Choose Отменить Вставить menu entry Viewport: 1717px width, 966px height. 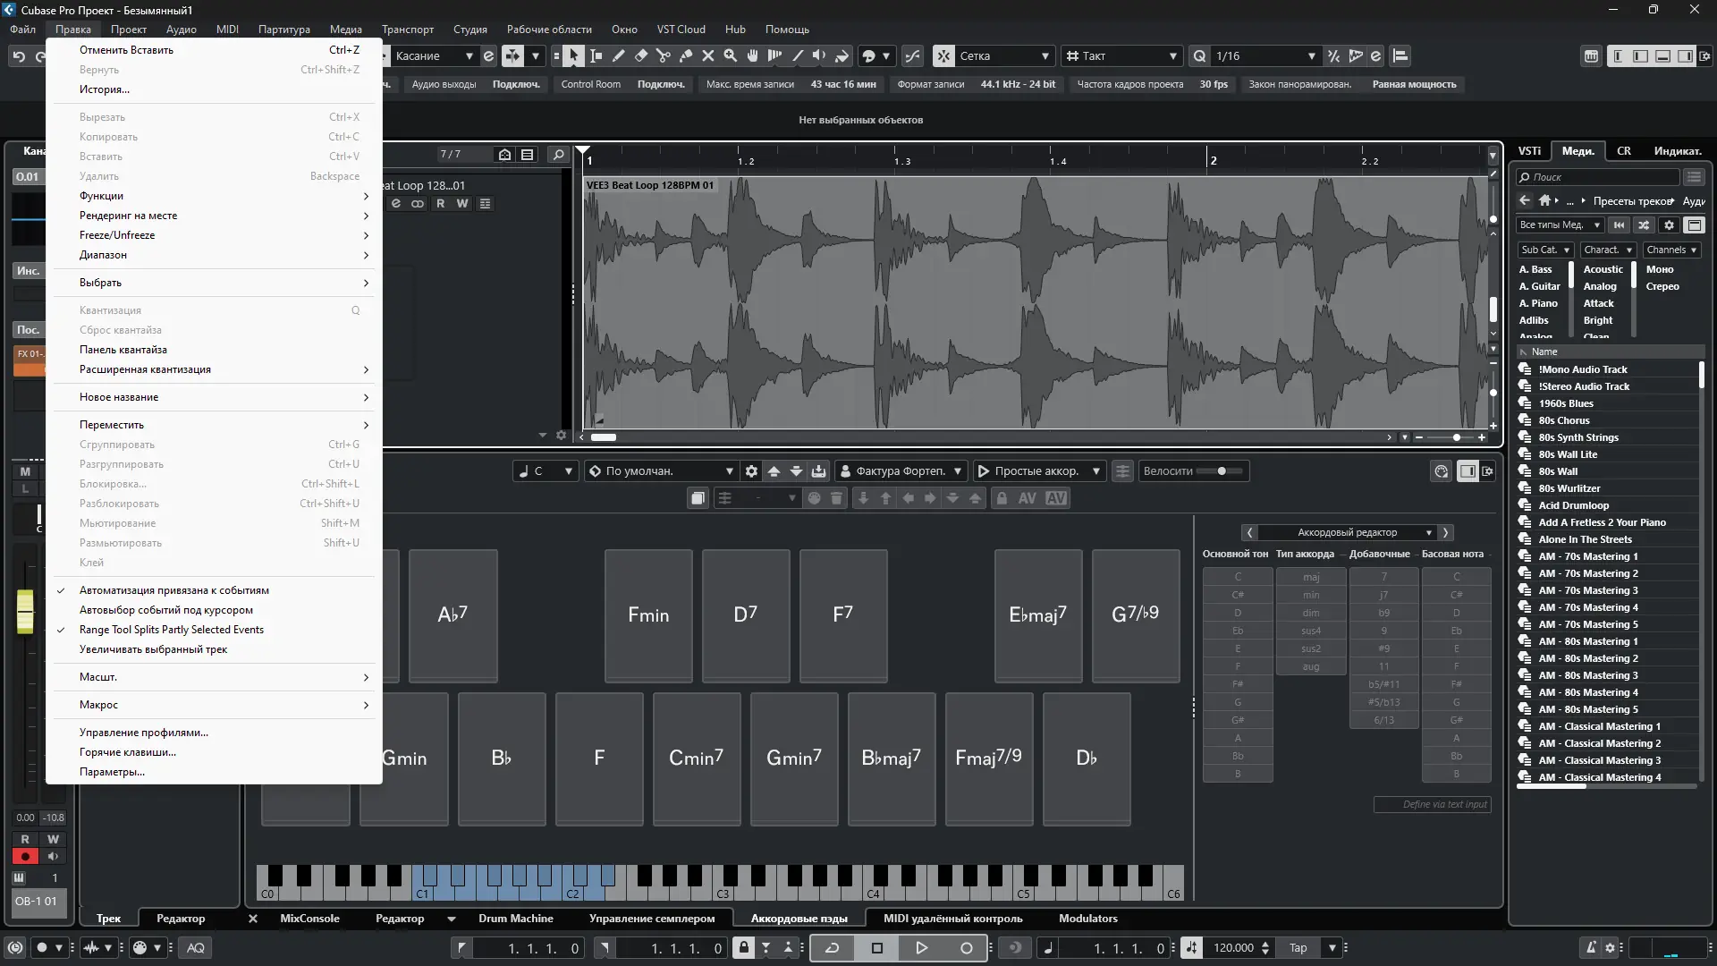pyautogui.click(x=126, y=50)
